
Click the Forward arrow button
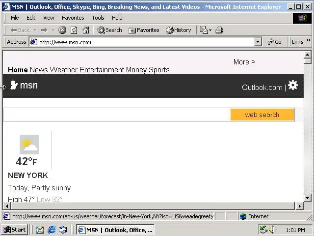pos(44,30)
